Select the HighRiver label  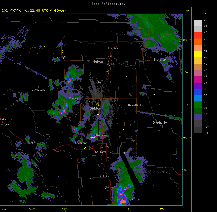point(108,187)
